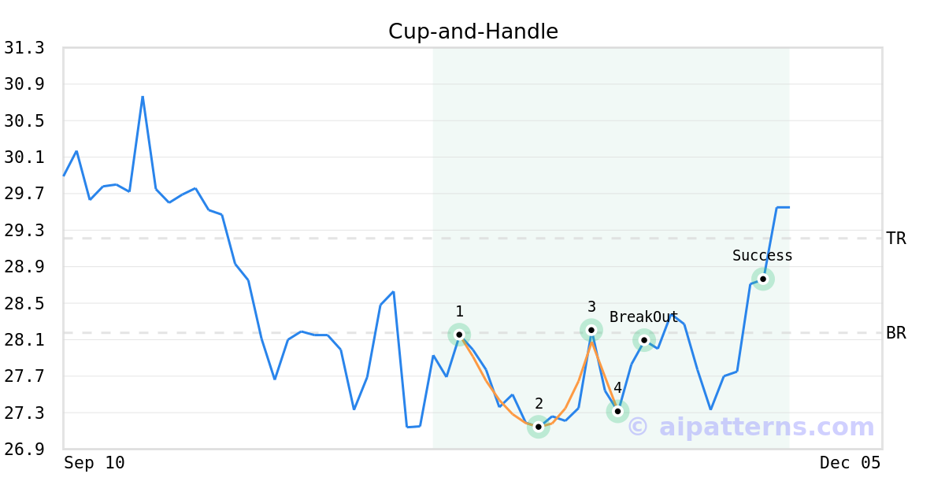
Task: Click the BR breakout line label
Action: (896, 333)
